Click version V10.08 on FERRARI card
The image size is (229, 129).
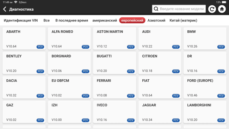click(102, 95)
